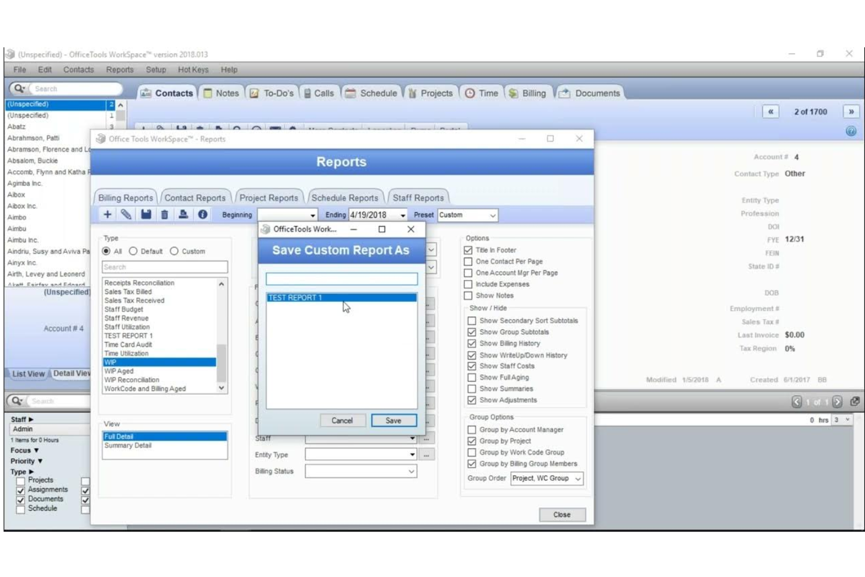Enable Include Expenses checkbox
The width and height of the screenshot is (865, 577).
[x=468, y=284]
